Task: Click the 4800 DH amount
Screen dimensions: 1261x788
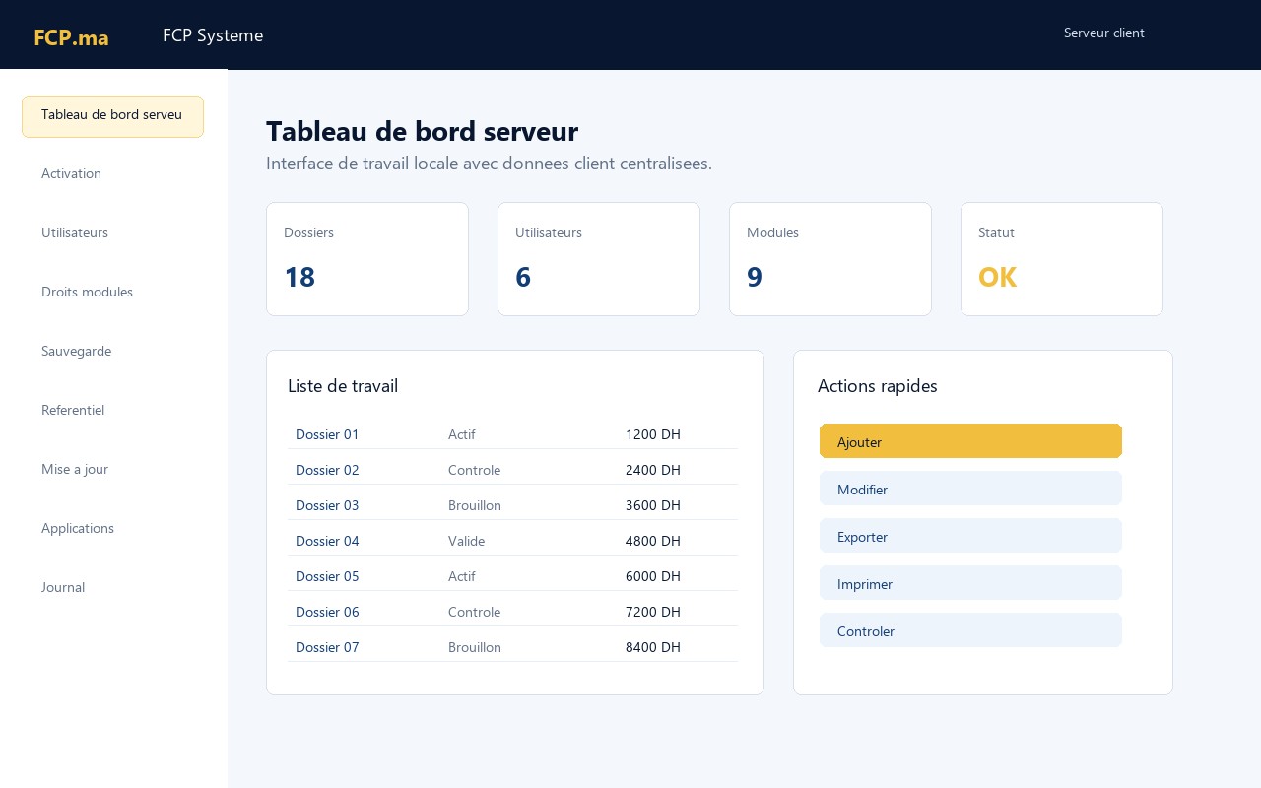Action: [653, 541]
